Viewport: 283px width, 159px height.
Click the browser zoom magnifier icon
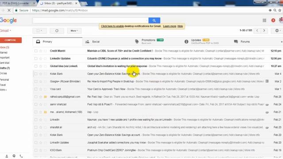point(275,11)
